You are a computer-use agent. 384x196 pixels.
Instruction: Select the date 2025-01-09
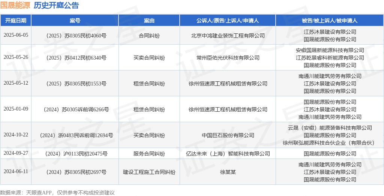point(16,109)
